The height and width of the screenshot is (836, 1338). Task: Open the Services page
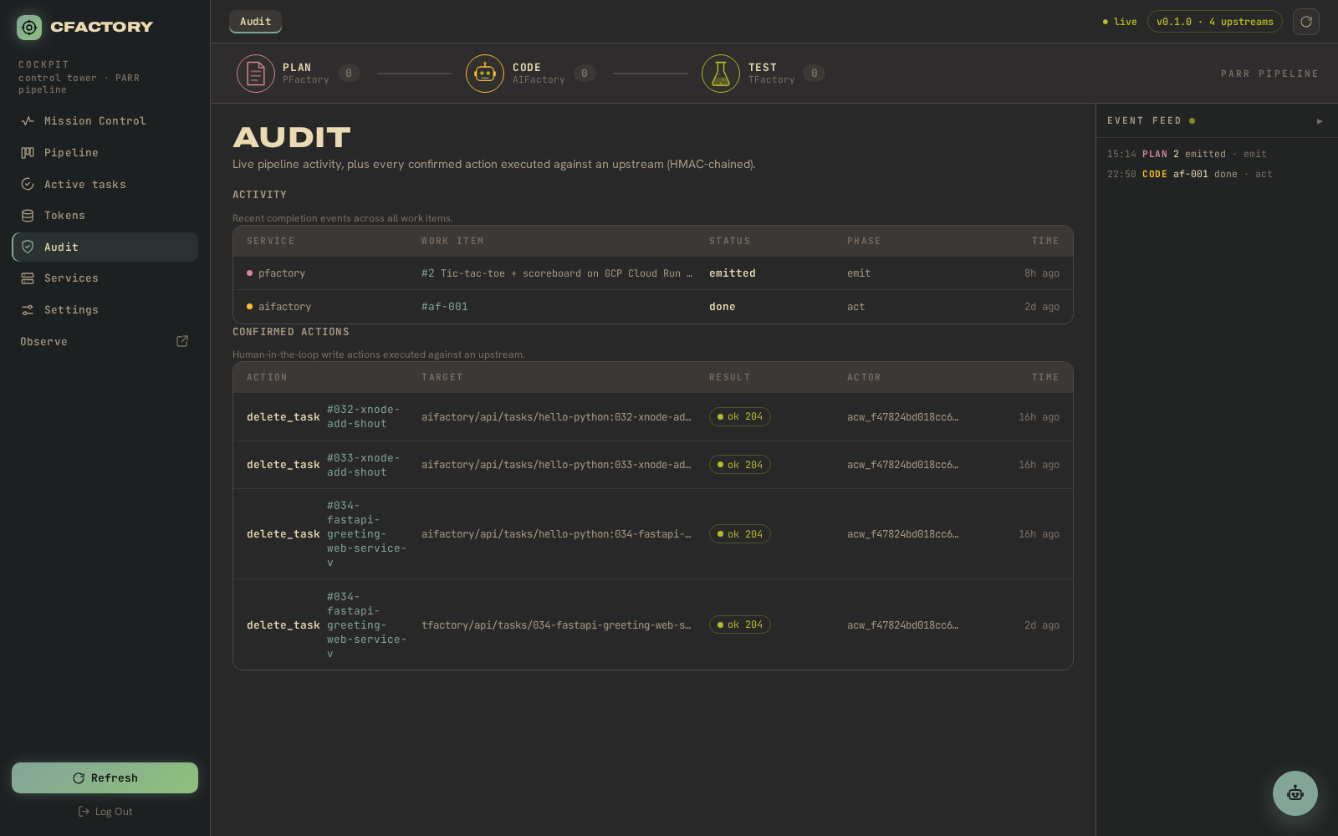[x=105, y=278]
